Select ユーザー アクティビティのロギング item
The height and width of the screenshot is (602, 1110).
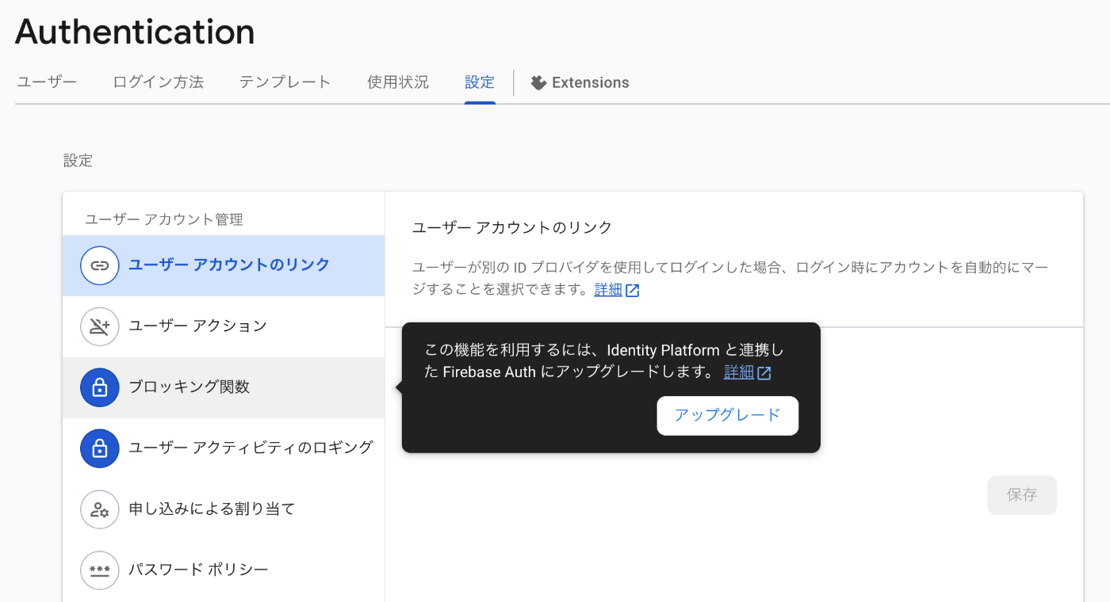(x=224, y=448)
